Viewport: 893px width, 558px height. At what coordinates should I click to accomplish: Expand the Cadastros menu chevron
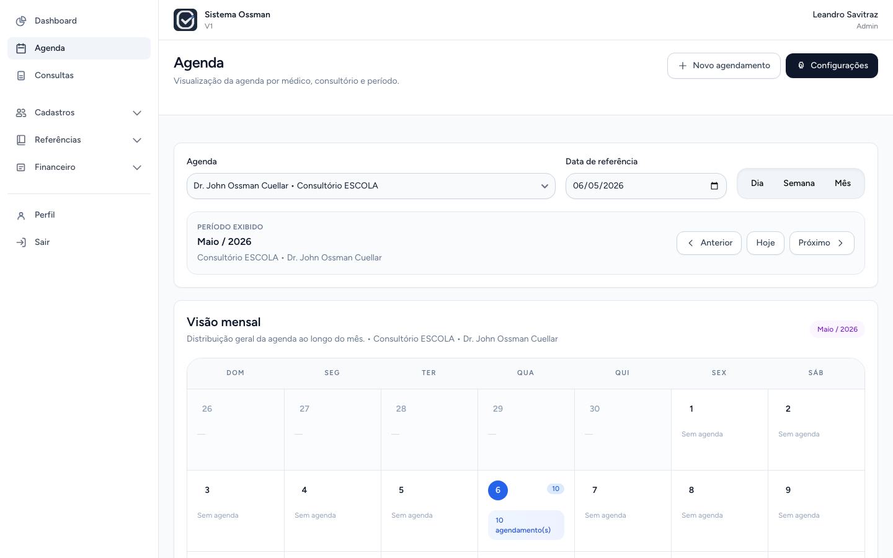click(x=137, y=113)
